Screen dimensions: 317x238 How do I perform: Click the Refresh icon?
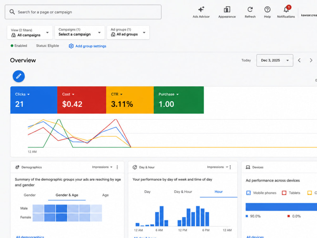(x=250, y=9)
